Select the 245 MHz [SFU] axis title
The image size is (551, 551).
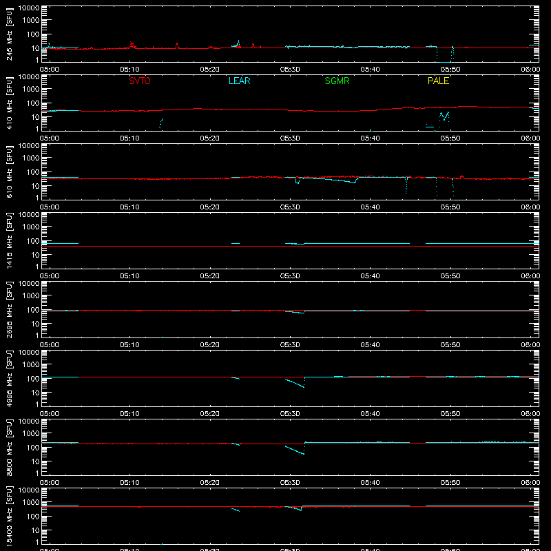pos(9,34)
